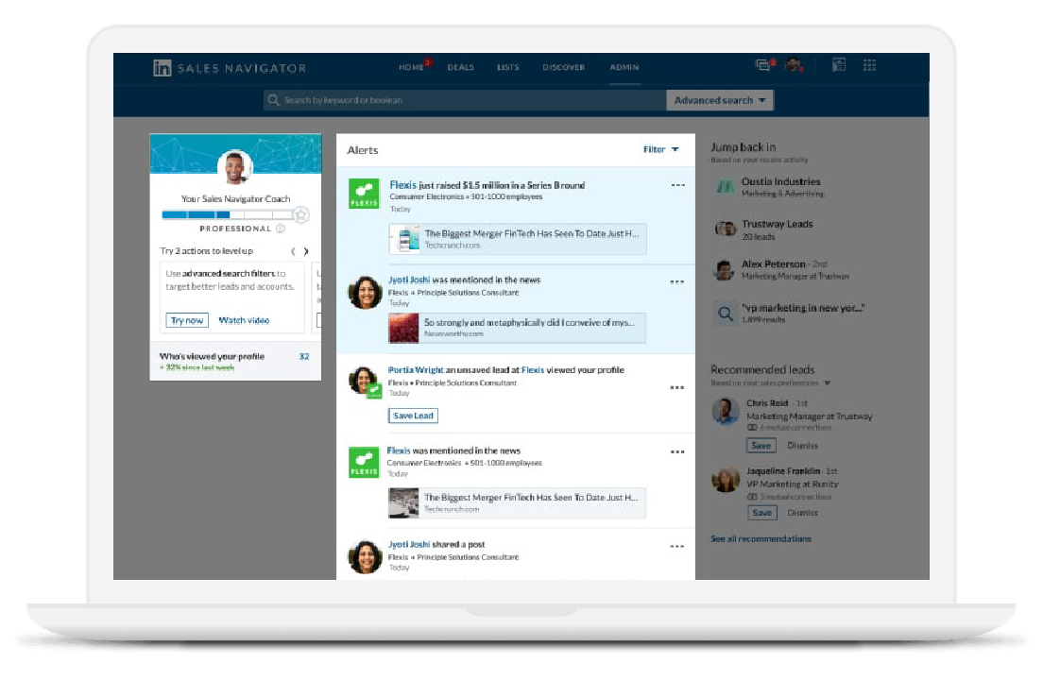Click the star badge on the coach progress bar
This screenshot has width=1043, height=680.
(x=300, y=214)
